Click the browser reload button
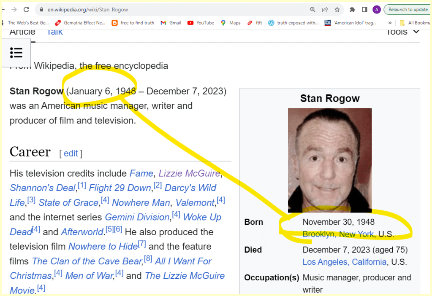432x296 pixels. [26, 9]
